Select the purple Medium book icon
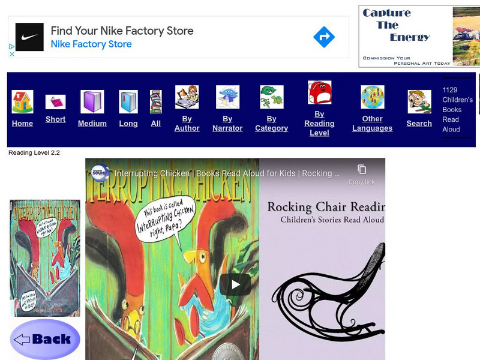Screen dimensions: 480x360 (x=92, y=101)
